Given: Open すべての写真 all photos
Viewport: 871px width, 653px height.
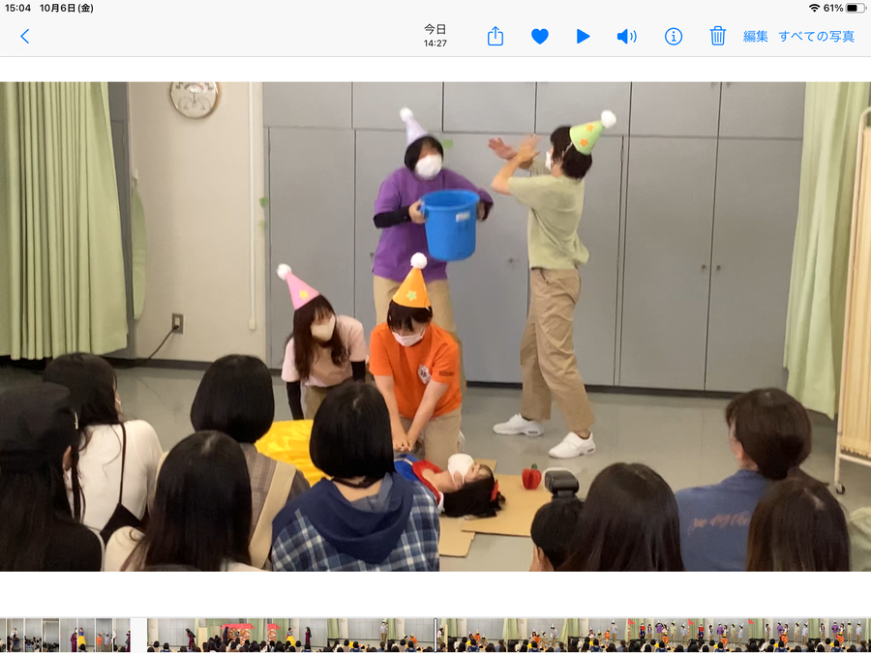Looking at the screenshot, I should pos(817,36).
